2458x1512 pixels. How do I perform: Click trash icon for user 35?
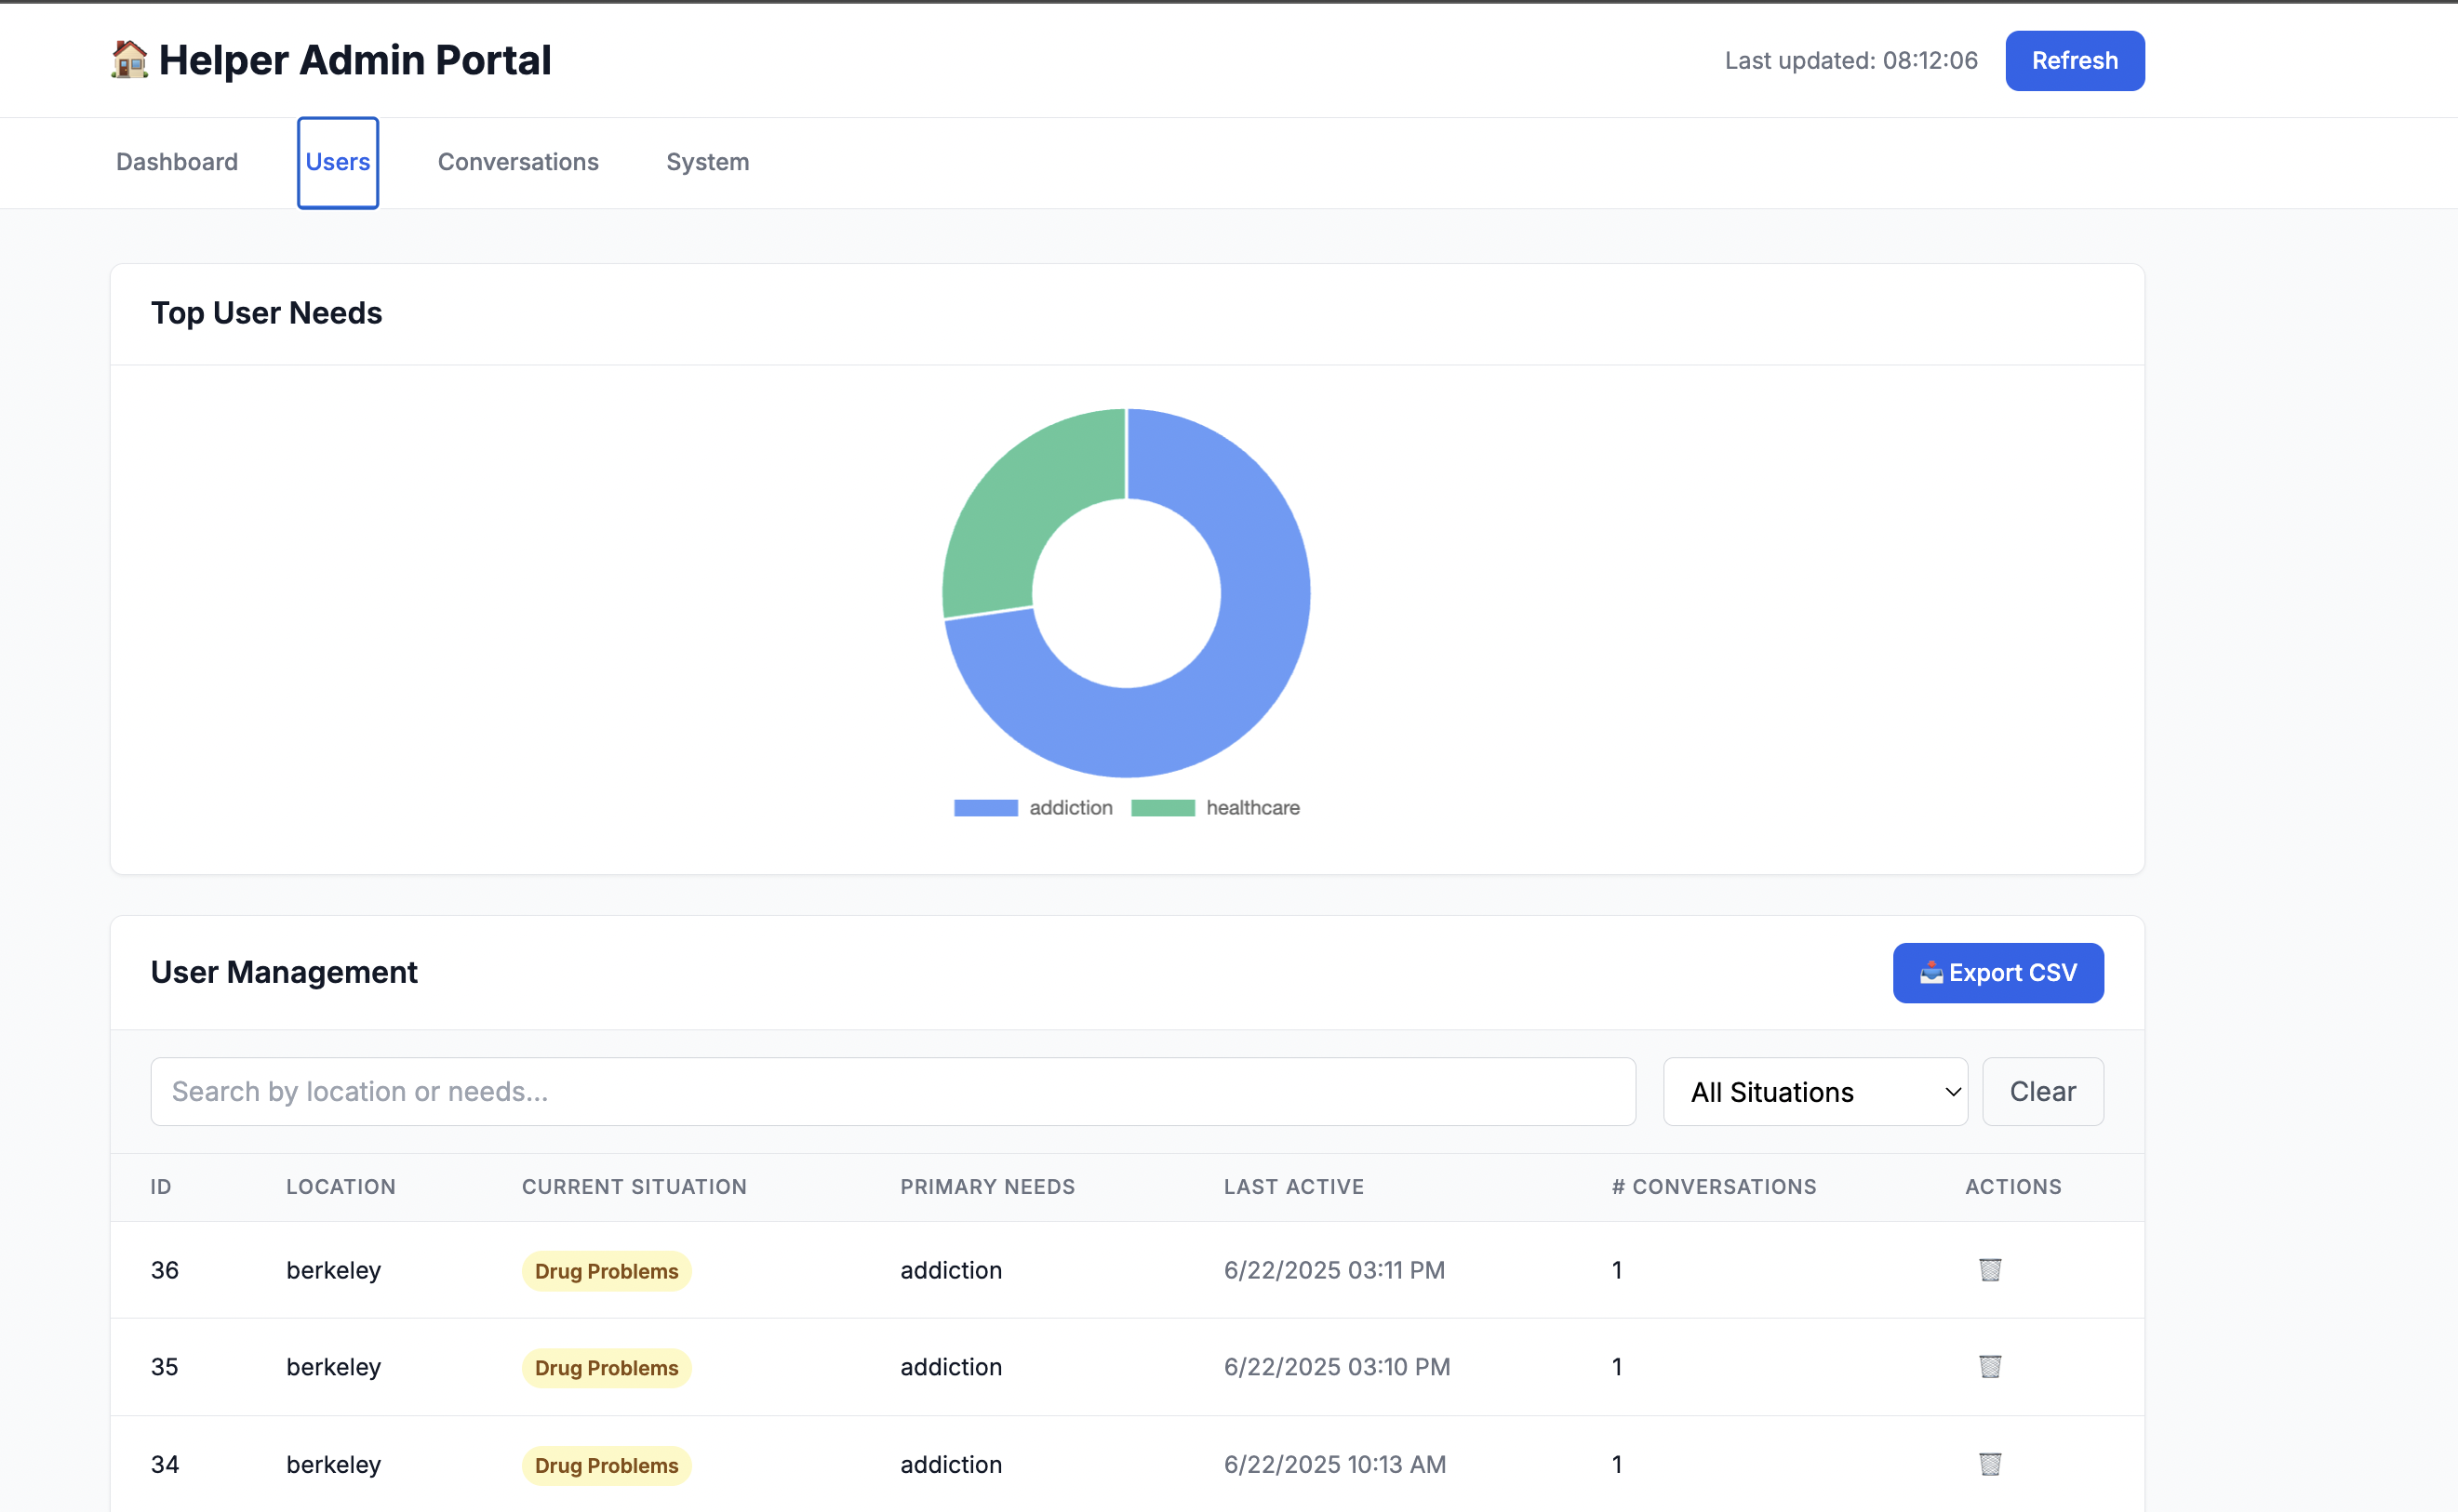coord(1989,1367)
